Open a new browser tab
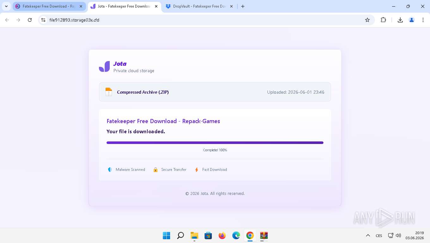 point(243,6)
